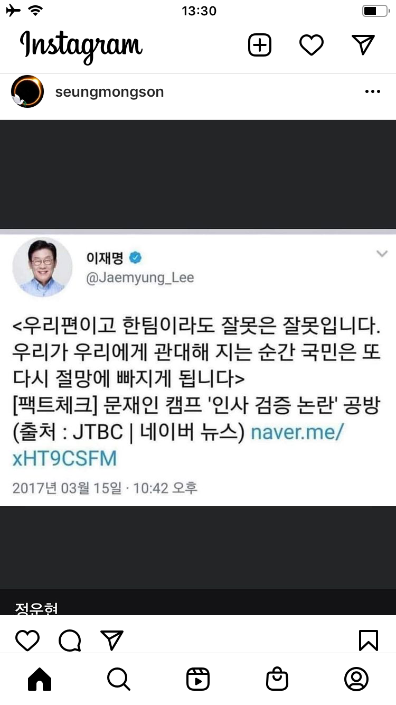
Task: Open Shop bag tab
Action: [x=277, y=679]
